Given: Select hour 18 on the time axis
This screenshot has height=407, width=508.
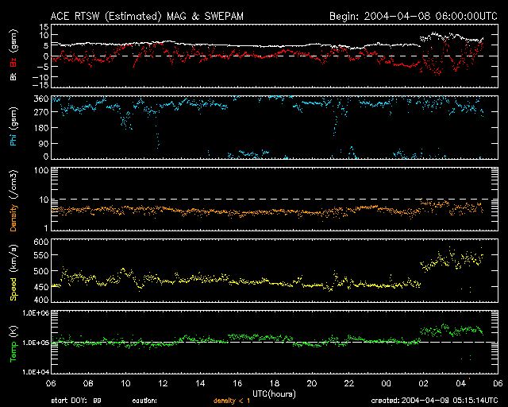Looking at the screenshot, I should [x=274, y=383].
